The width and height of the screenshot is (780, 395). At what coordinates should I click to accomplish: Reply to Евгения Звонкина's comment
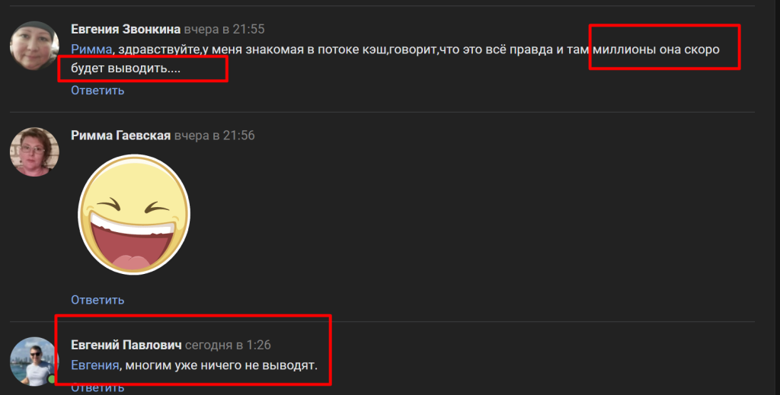tap(97, 91)
